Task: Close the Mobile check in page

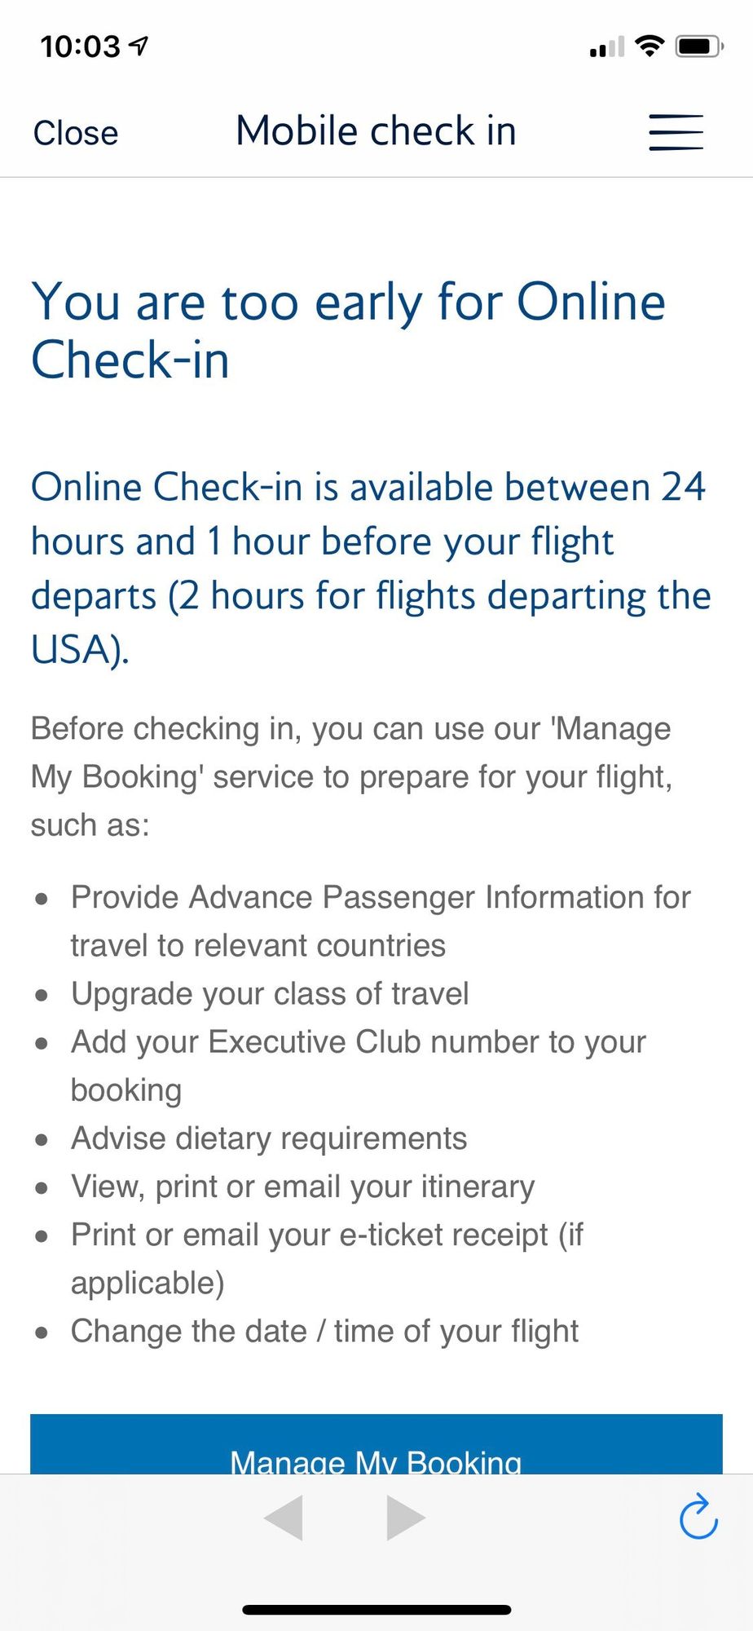Action: 76,133
